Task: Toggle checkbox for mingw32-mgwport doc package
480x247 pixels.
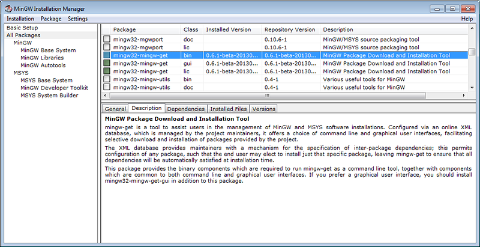Action: (107, 39)
